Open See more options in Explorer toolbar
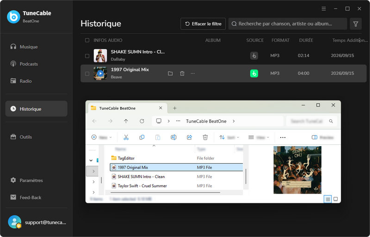Image resolution: width=370 pixels, height=237 pixels. point(283,137)
